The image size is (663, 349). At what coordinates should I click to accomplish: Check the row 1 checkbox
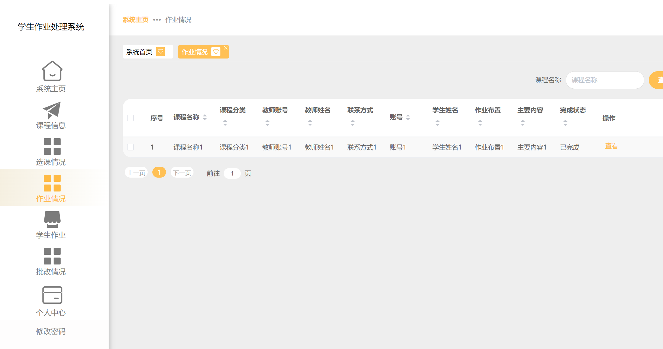(130, 147)
